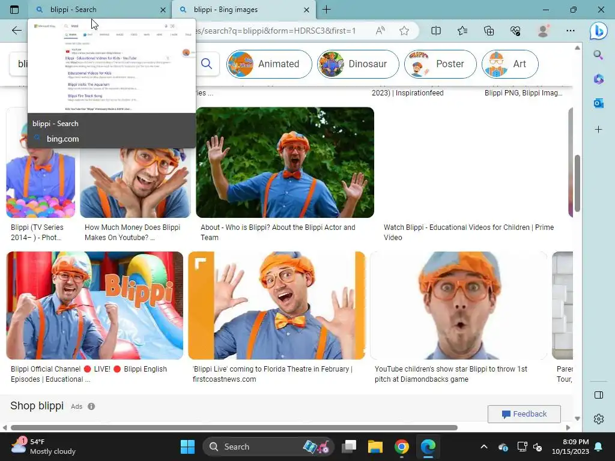Open the clock showing 8:09 PM
This screenshot has height=461, width=615.
tap(571, 447)
